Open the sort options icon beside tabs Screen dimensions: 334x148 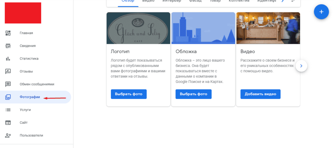[x=293, y=1]
